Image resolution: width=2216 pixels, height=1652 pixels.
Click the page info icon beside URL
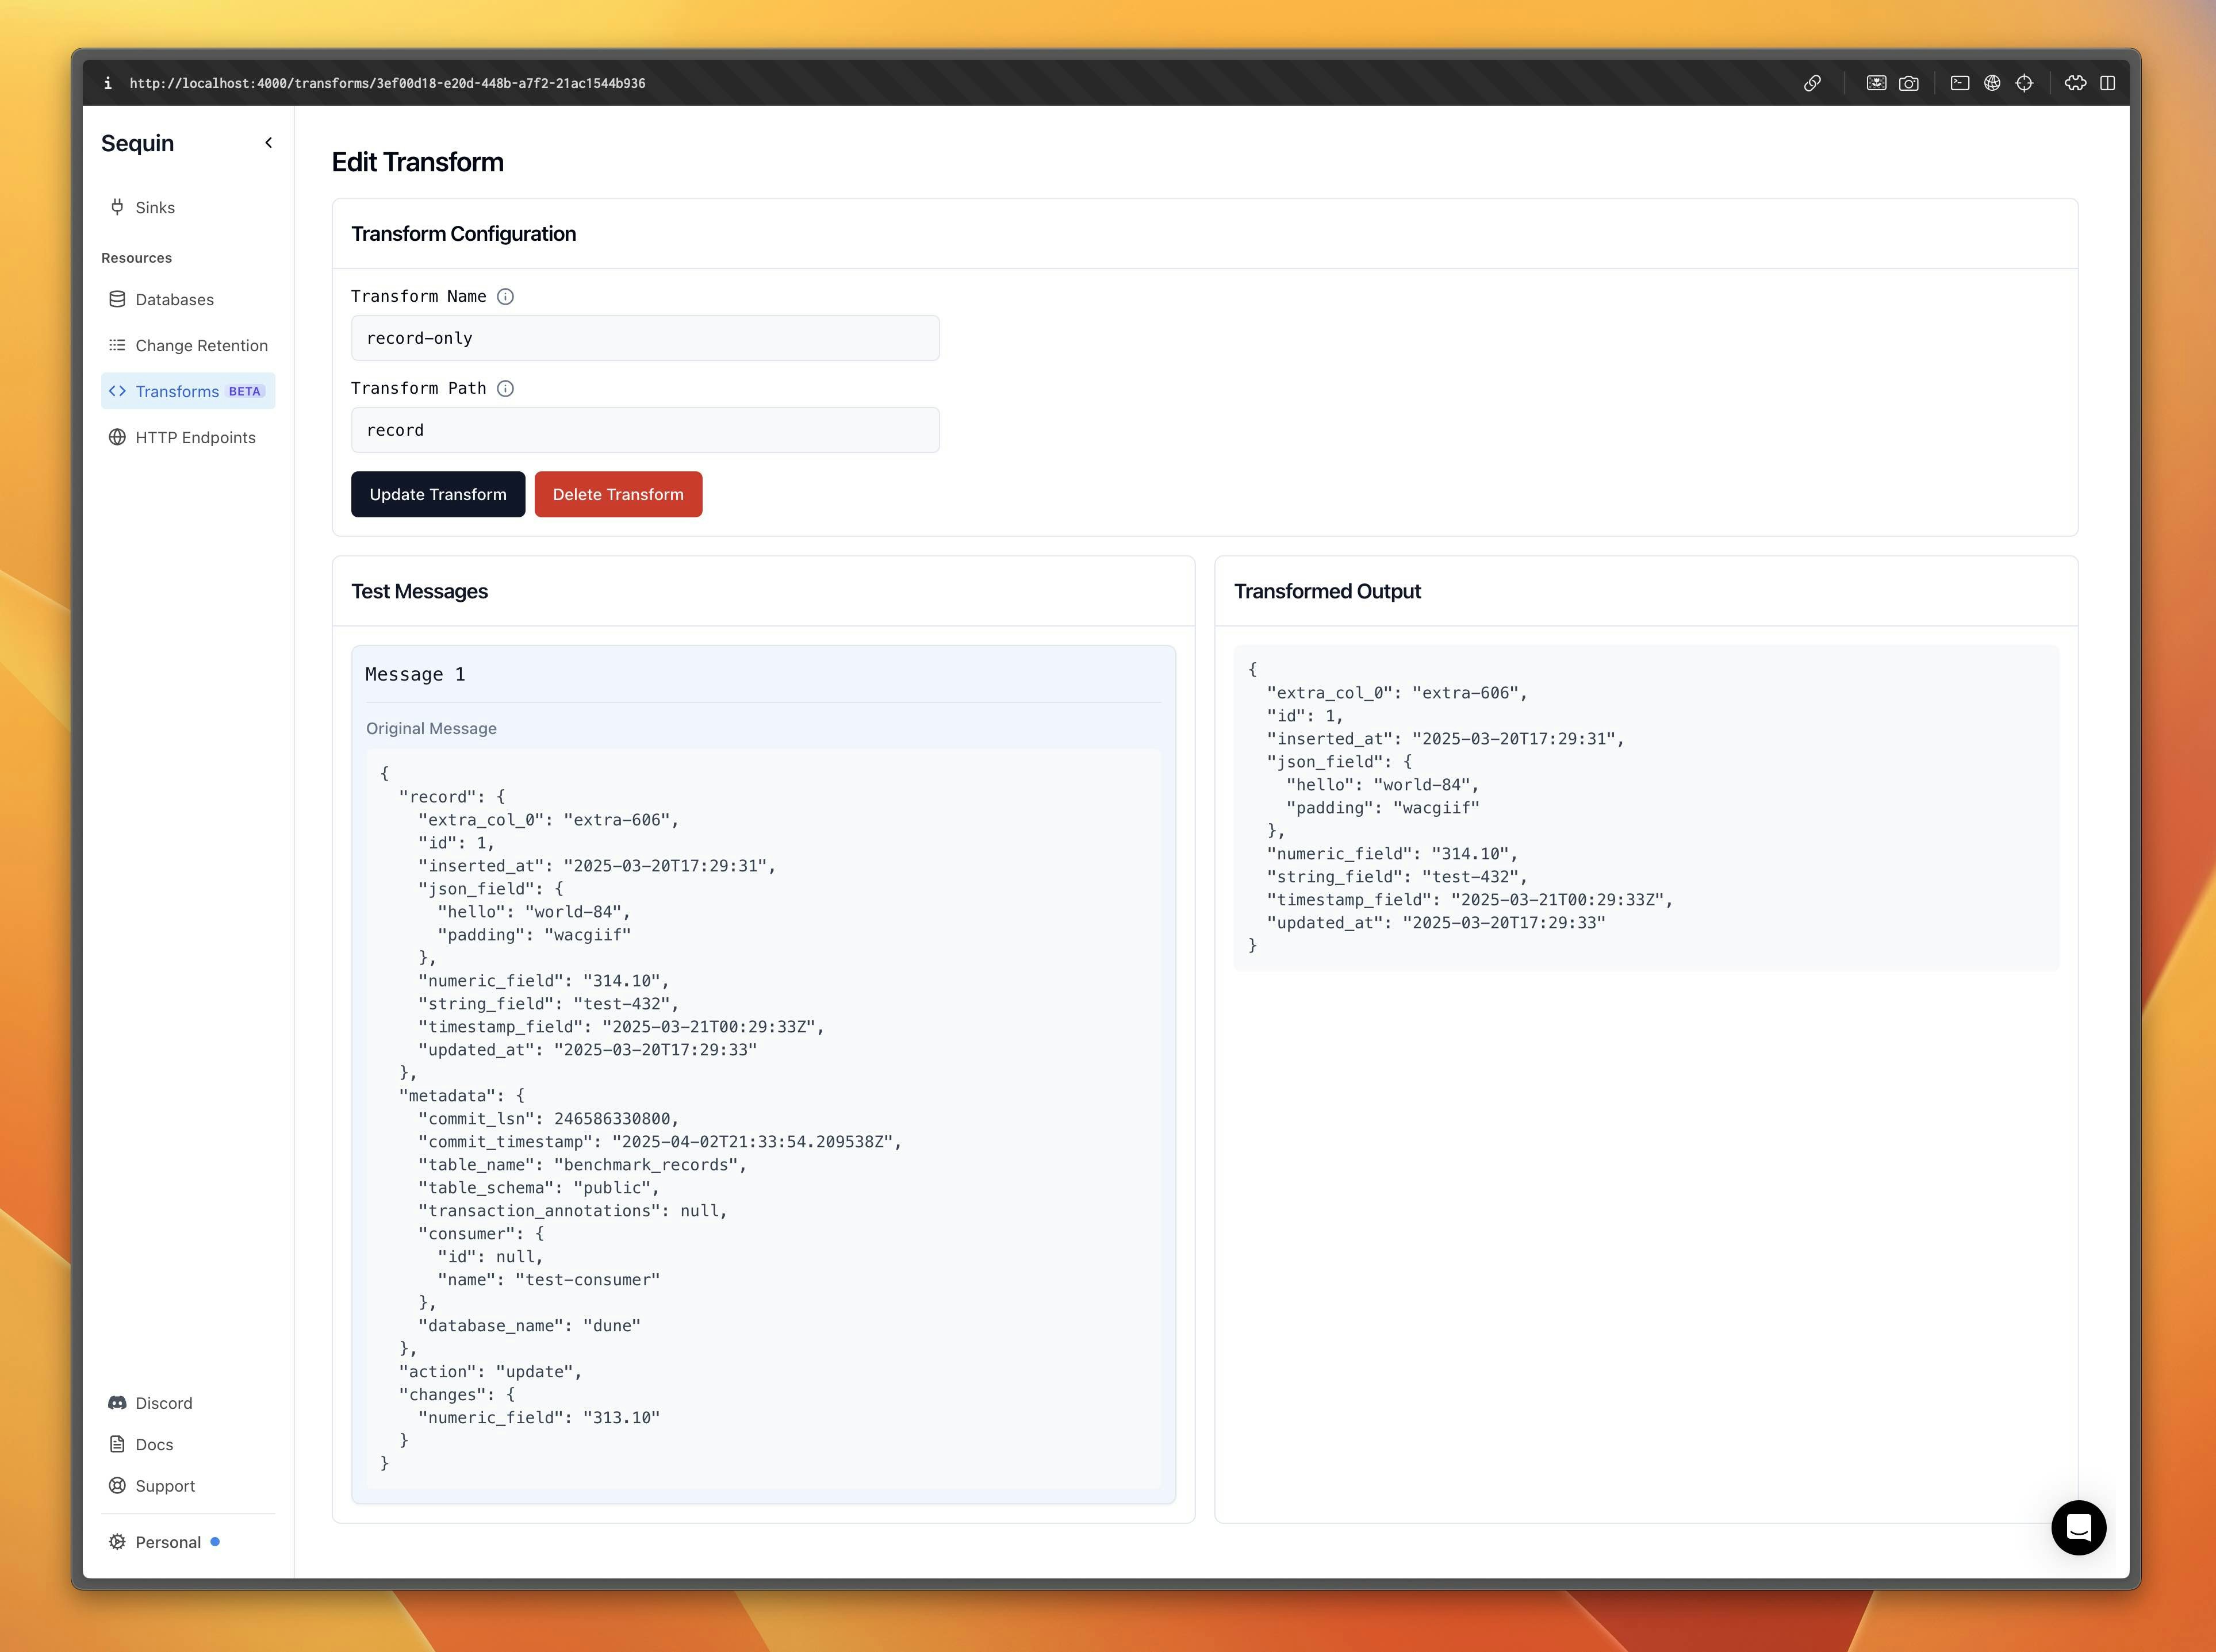[108, 83]
